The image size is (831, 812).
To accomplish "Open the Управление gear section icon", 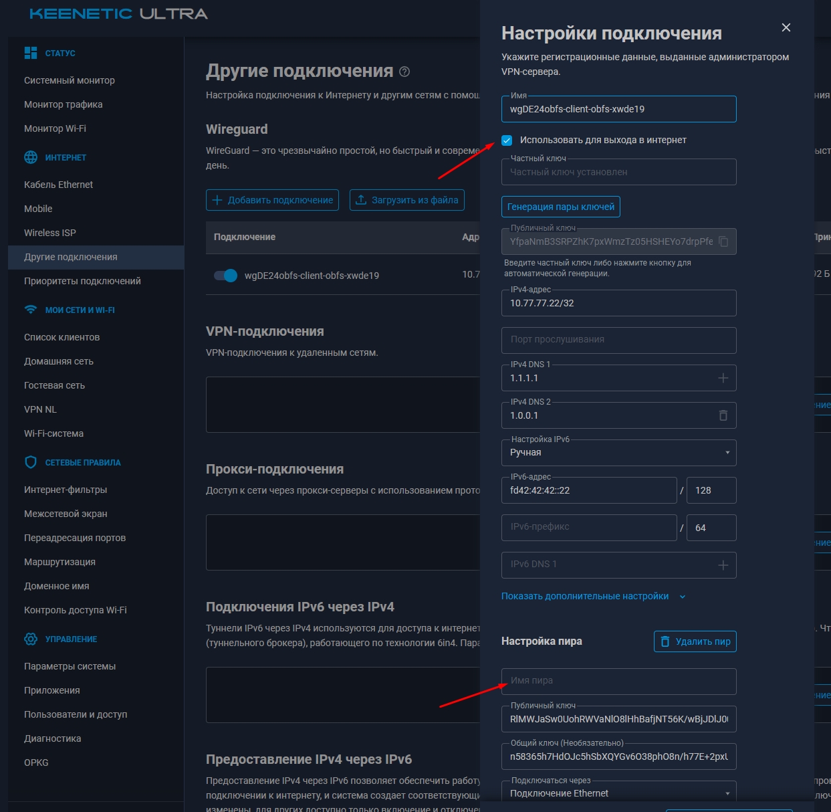I will pyautogui.click(x=31, y=639).
